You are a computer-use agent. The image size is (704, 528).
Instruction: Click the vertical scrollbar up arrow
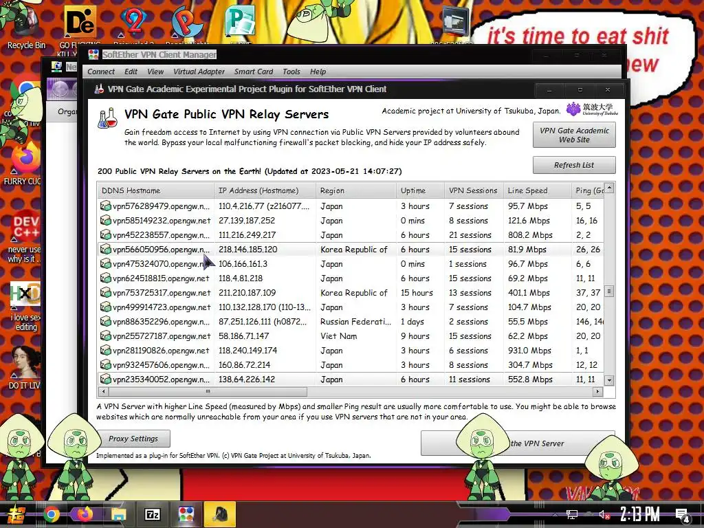[609, 188]
